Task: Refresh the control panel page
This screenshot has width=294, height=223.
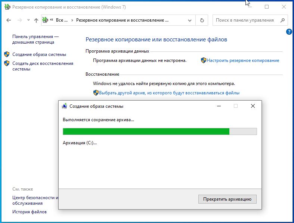Action: 202,20
